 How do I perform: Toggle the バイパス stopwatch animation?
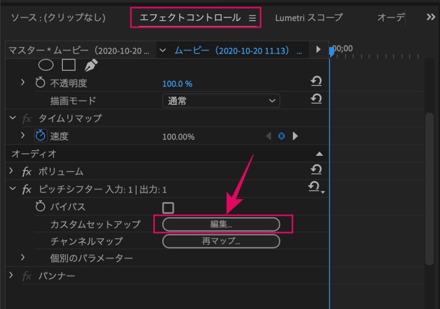click(40, 206)
